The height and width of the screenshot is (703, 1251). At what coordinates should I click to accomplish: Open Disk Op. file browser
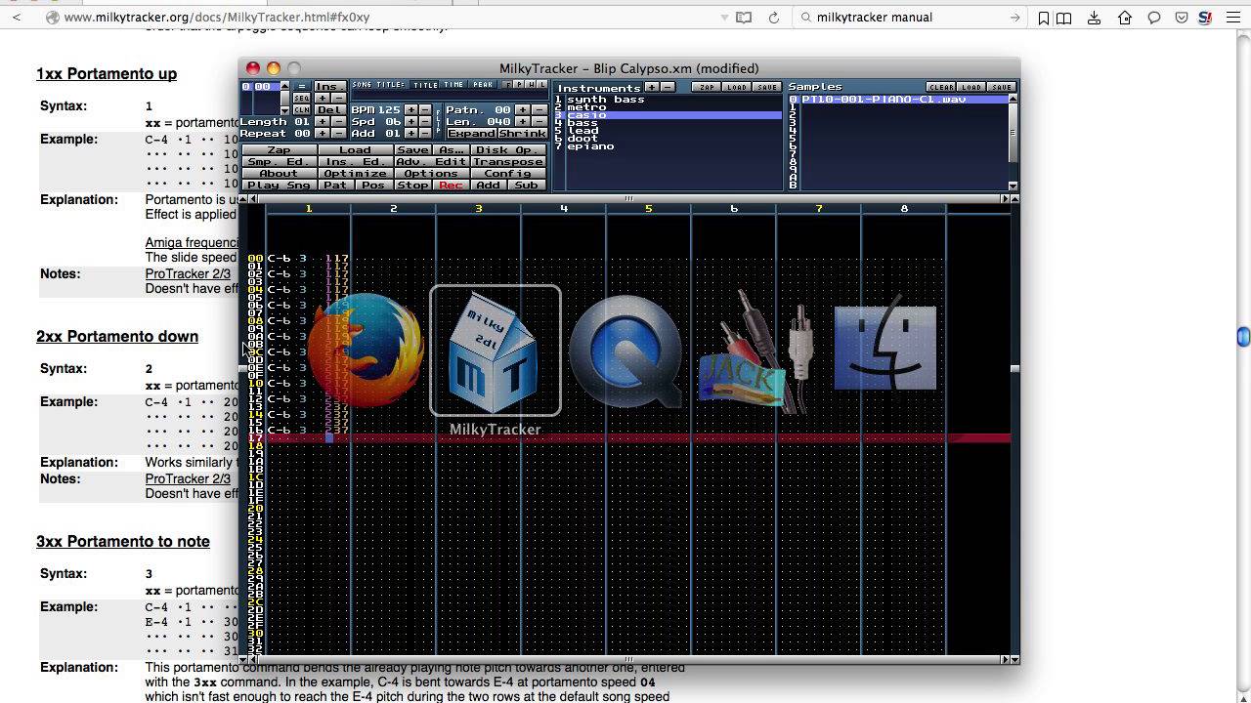pyautogui.click(x=508, y=150)
